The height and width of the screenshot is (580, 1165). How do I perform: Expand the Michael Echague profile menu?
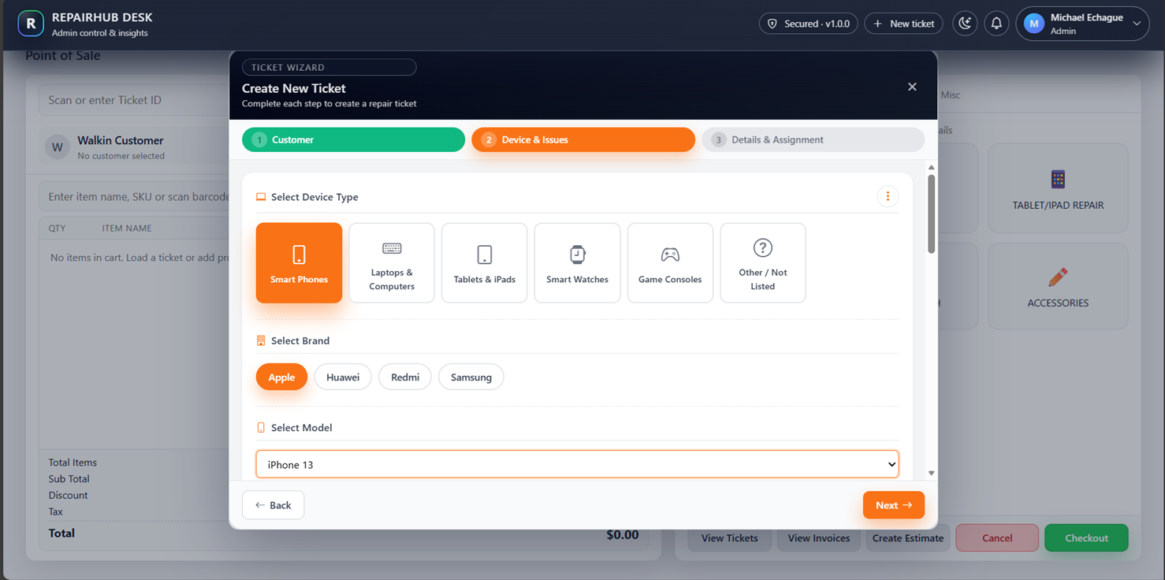coord(1082,23)
